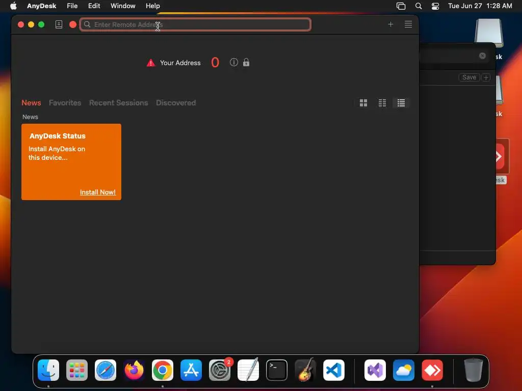Open the Apple menu
The width and height of the screenshot is (522, 391).
13,6
